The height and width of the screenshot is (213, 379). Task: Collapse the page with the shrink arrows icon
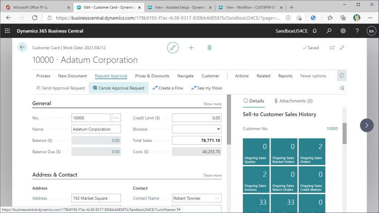(x=342, y=48)
